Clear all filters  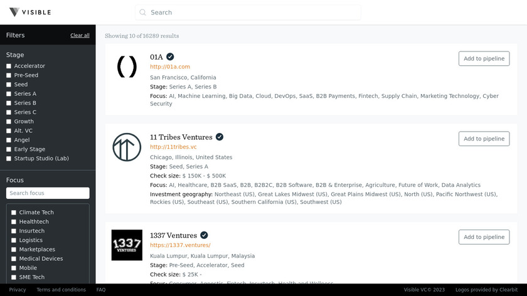(80, 35)
